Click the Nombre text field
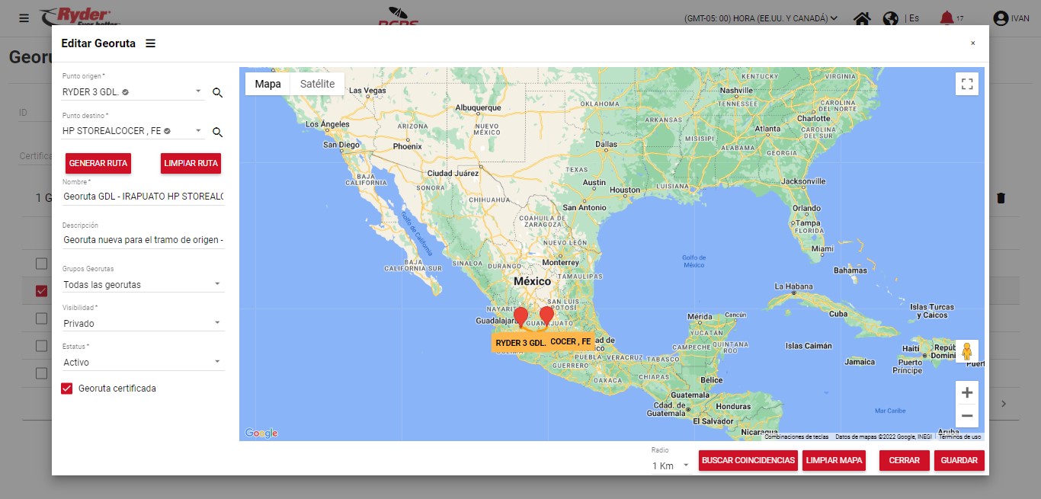Image resolution: width=1041 pixels, height=499 pixels. [x=143, y=197]
